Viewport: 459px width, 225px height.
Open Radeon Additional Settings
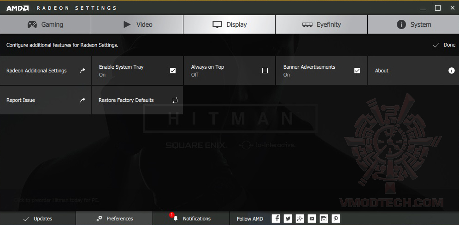(x=45, y=71)
